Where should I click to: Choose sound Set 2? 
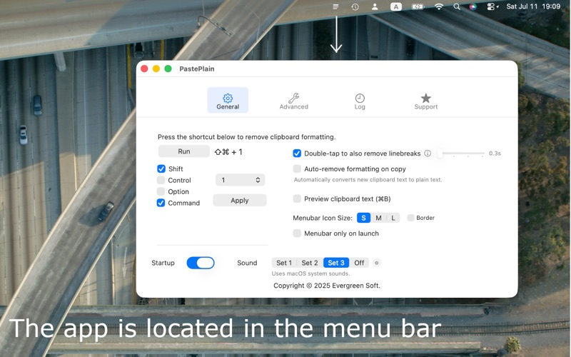pyautogui.click(x=310, y=263)
